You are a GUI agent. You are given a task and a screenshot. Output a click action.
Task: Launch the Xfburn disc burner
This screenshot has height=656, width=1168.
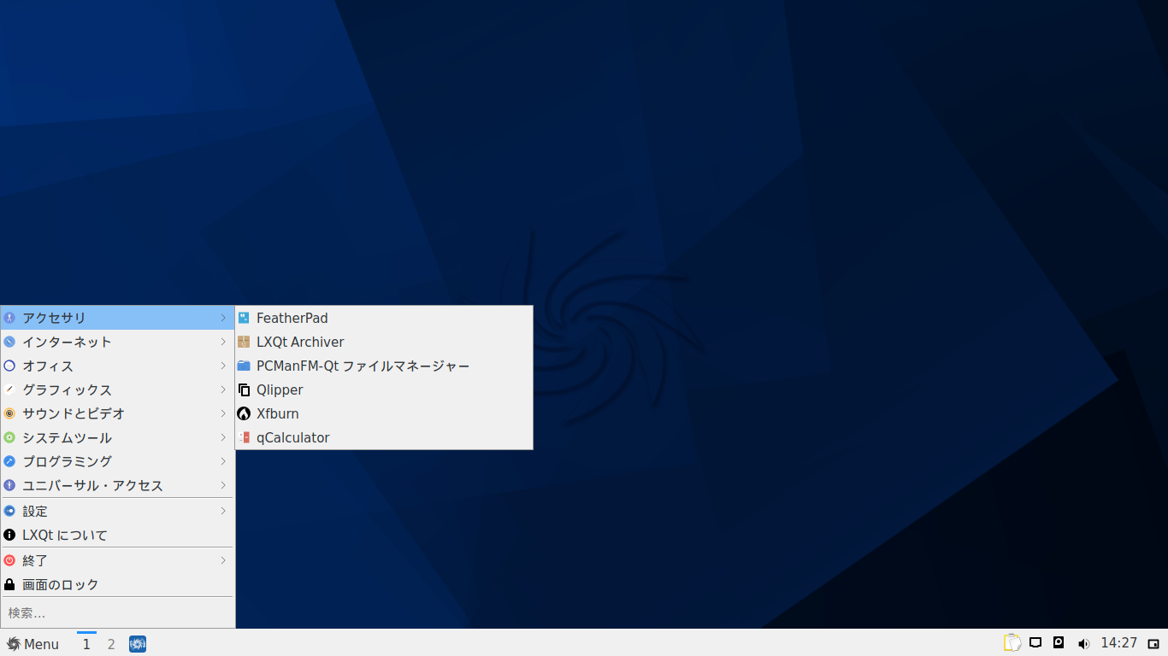(384, 413)
